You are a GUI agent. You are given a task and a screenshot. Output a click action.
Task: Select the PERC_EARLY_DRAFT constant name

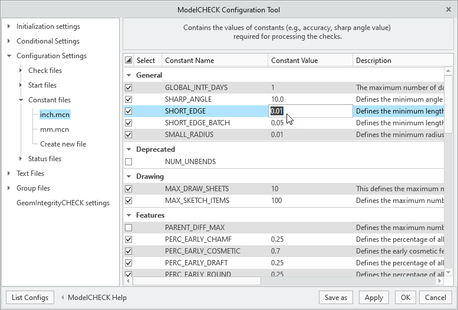click(x=196, y=263)
